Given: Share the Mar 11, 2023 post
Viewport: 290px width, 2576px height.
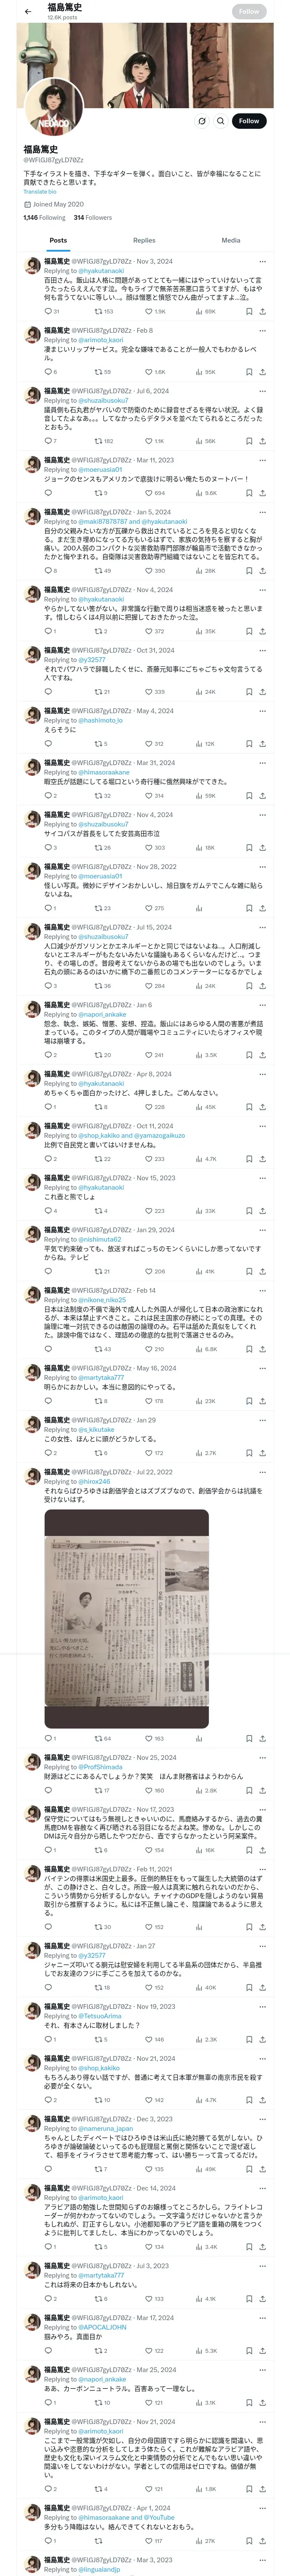Looking at the screenshot, I should pyautogui.click(x=262, y=493).
